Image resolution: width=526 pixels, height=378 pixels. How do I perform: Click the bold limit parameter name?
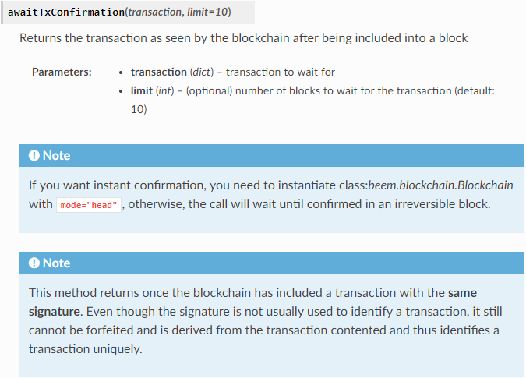[x=142, y=91]
